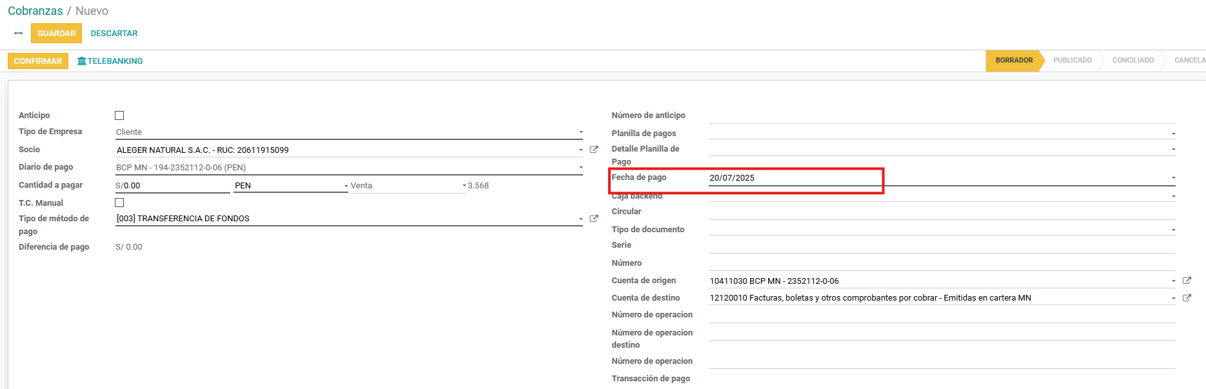Open external link for Tipo de método de pago
Image resolution: width=1206 pixels, height=389 pixels.
[594, 219]
